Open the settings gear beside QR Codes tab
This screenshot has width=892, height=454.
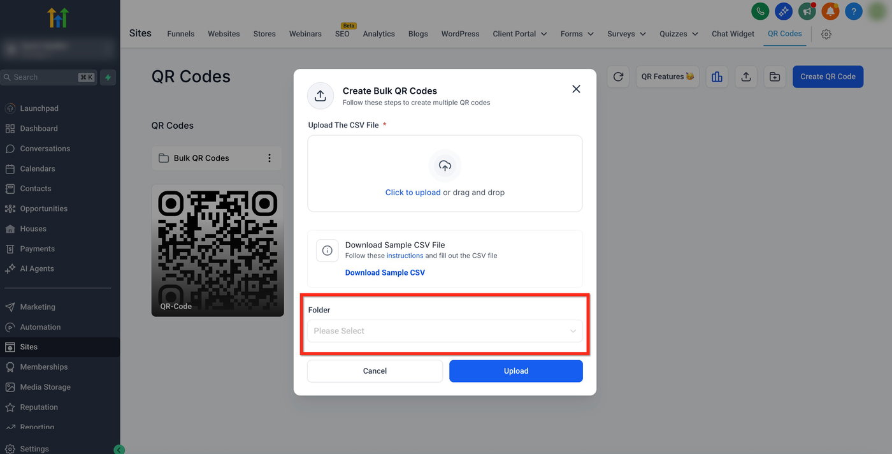coord(826,34)
